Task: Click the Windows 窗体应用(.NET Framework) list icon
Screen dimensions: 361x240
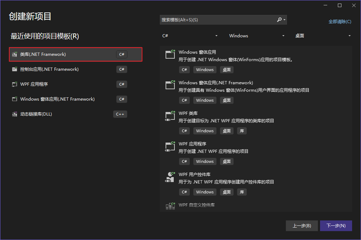Action: 170,85
